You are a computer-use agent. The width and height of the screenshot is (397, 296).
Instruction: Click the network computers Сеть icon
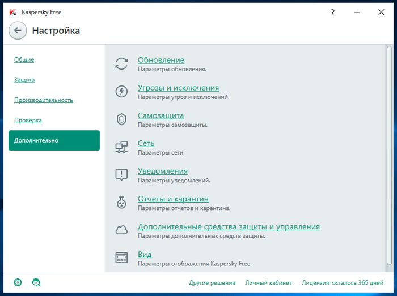(121, 147)
